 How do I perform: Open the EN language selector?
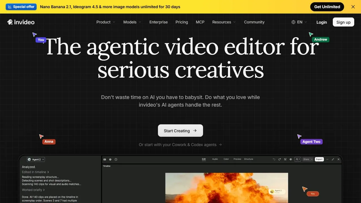pyautogui.click(x=299, y=22)
